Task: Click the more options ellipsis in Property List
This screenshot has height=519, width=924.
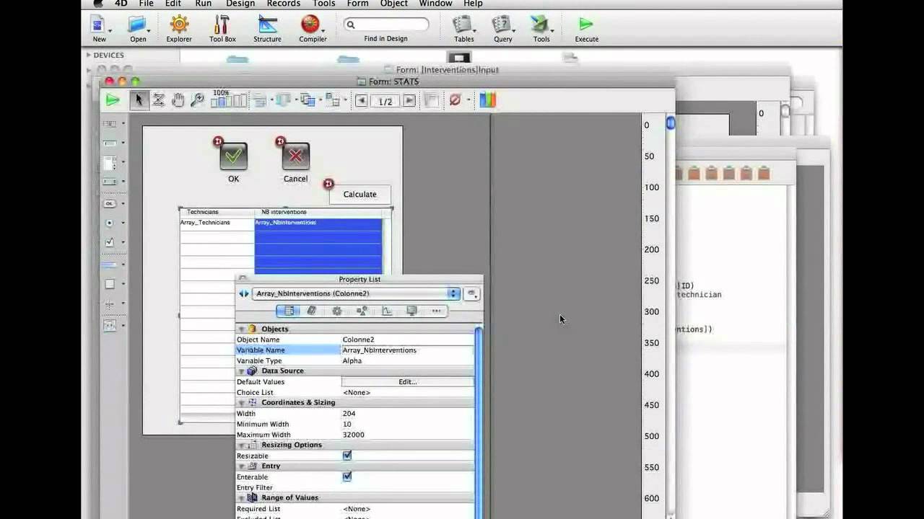Action: (436, 311)
